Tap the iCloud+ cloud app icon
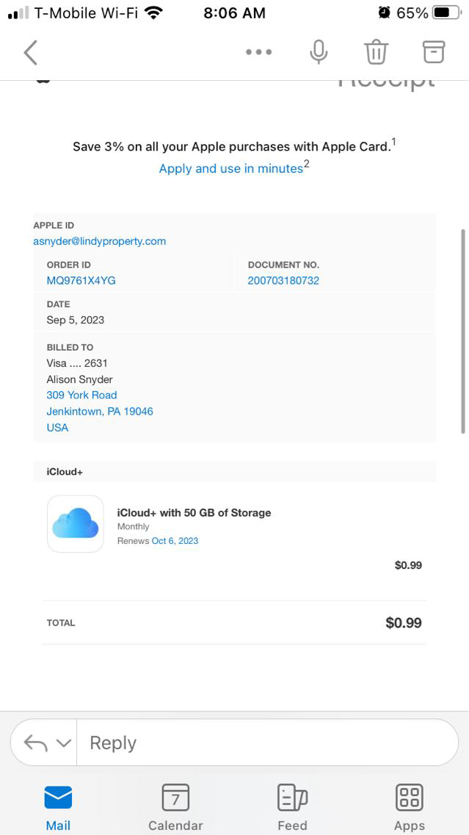This screenshot has height=835, width=469. point(76,523)
